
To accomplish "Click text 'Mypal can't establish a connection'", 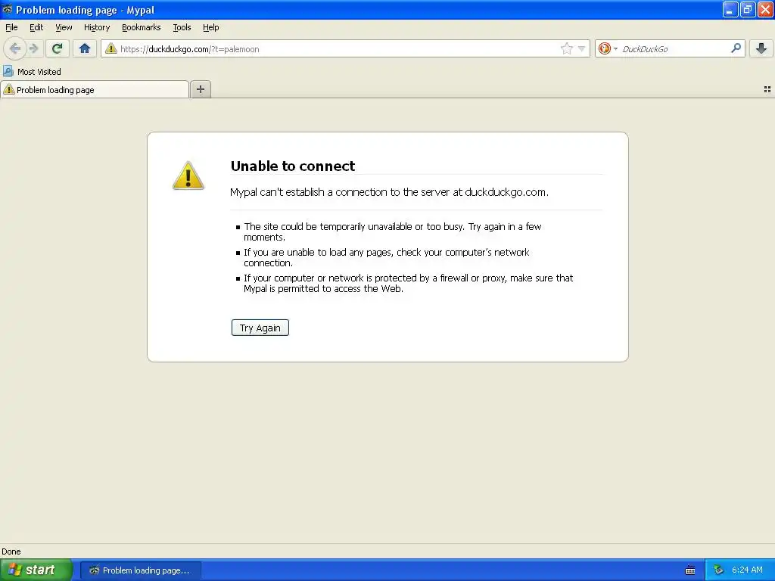I will tap(390, 192).
